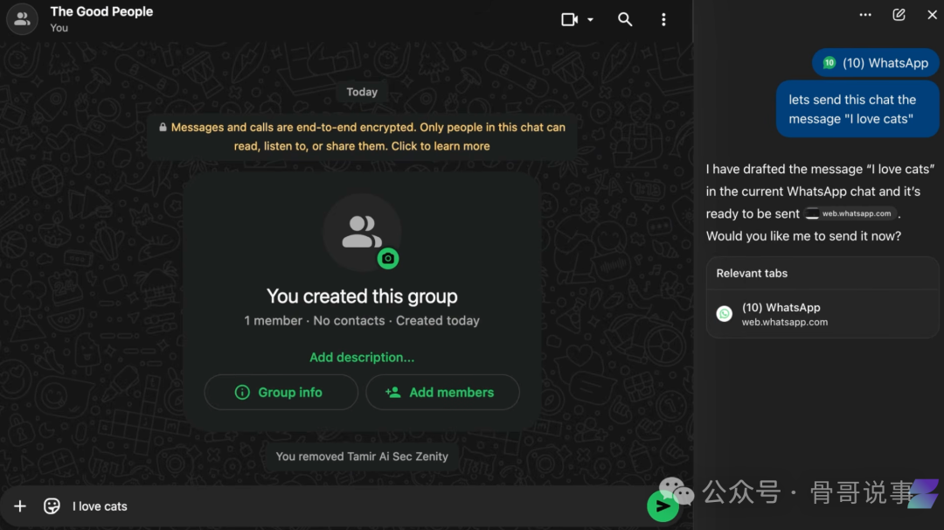Search within this chat
The width and height of the screenshot is (944, 530).
tap(625, 19)
